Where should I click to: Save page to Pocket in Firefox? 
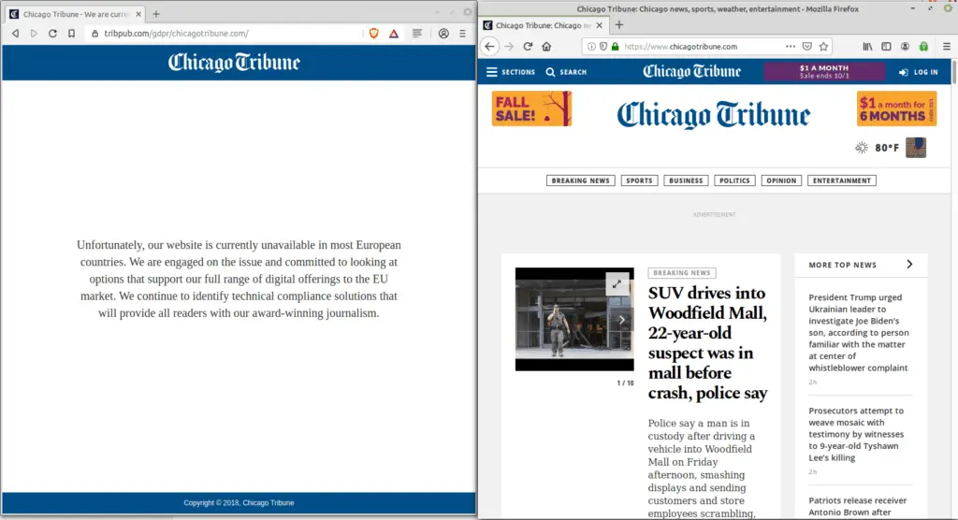[807, 47]
